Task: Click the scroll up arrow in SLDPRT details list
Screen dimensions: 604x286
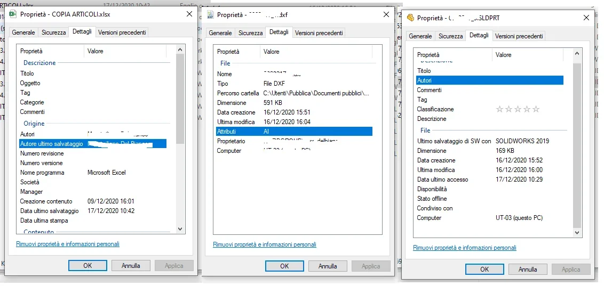Action: coord(577,53)
